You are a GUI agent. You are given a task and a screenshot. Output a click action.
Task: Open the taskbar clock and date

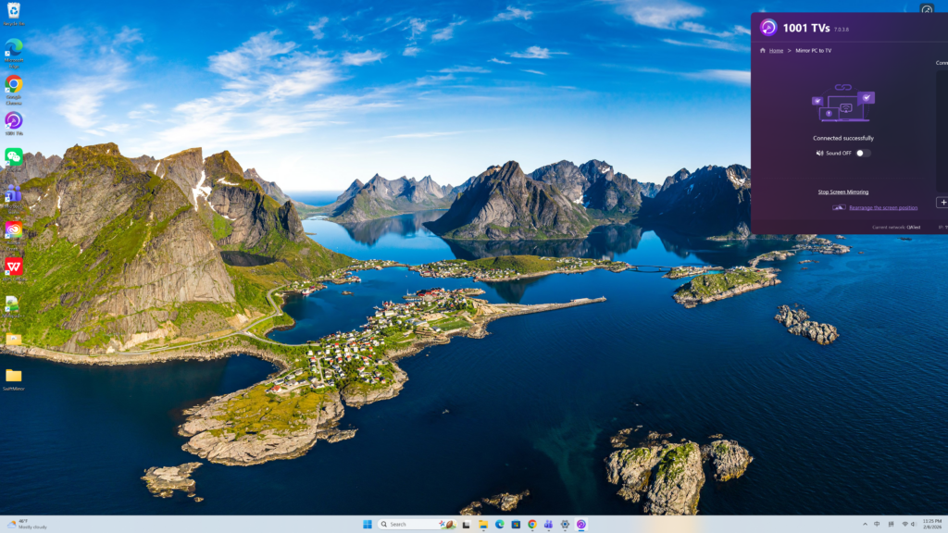click(x=931, y=524)
